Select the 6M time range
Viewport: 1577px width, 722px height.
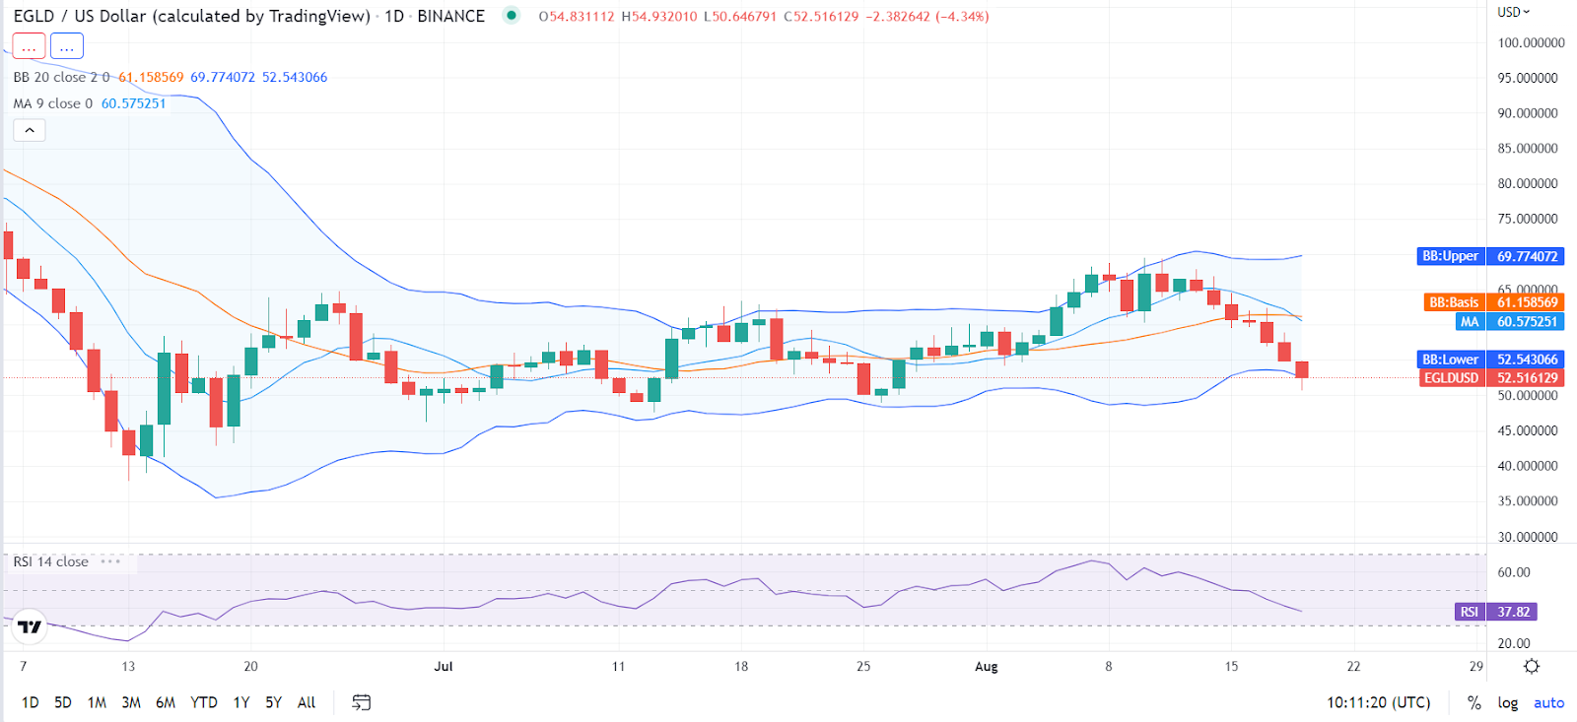pyautogui.click(x=166, y=702)
